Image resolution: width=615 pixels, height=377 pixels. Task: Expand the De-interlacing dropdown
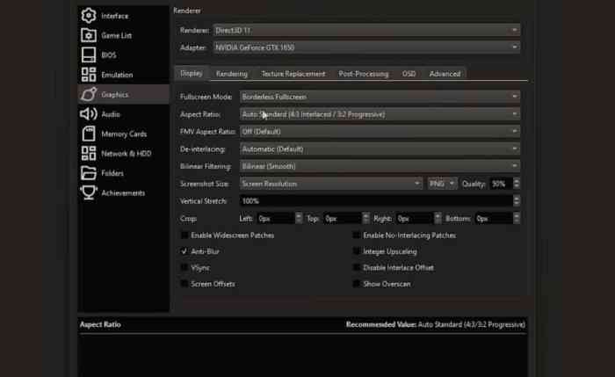pyautogui.click(x=380, y=149)
